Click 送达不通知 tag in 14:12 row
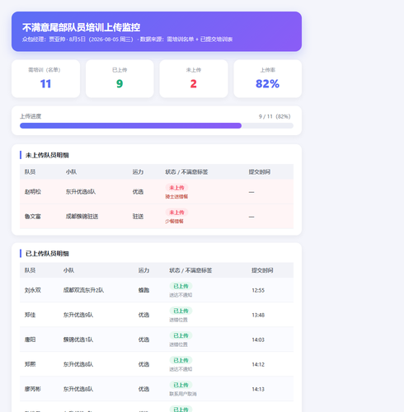 (181, 369)
